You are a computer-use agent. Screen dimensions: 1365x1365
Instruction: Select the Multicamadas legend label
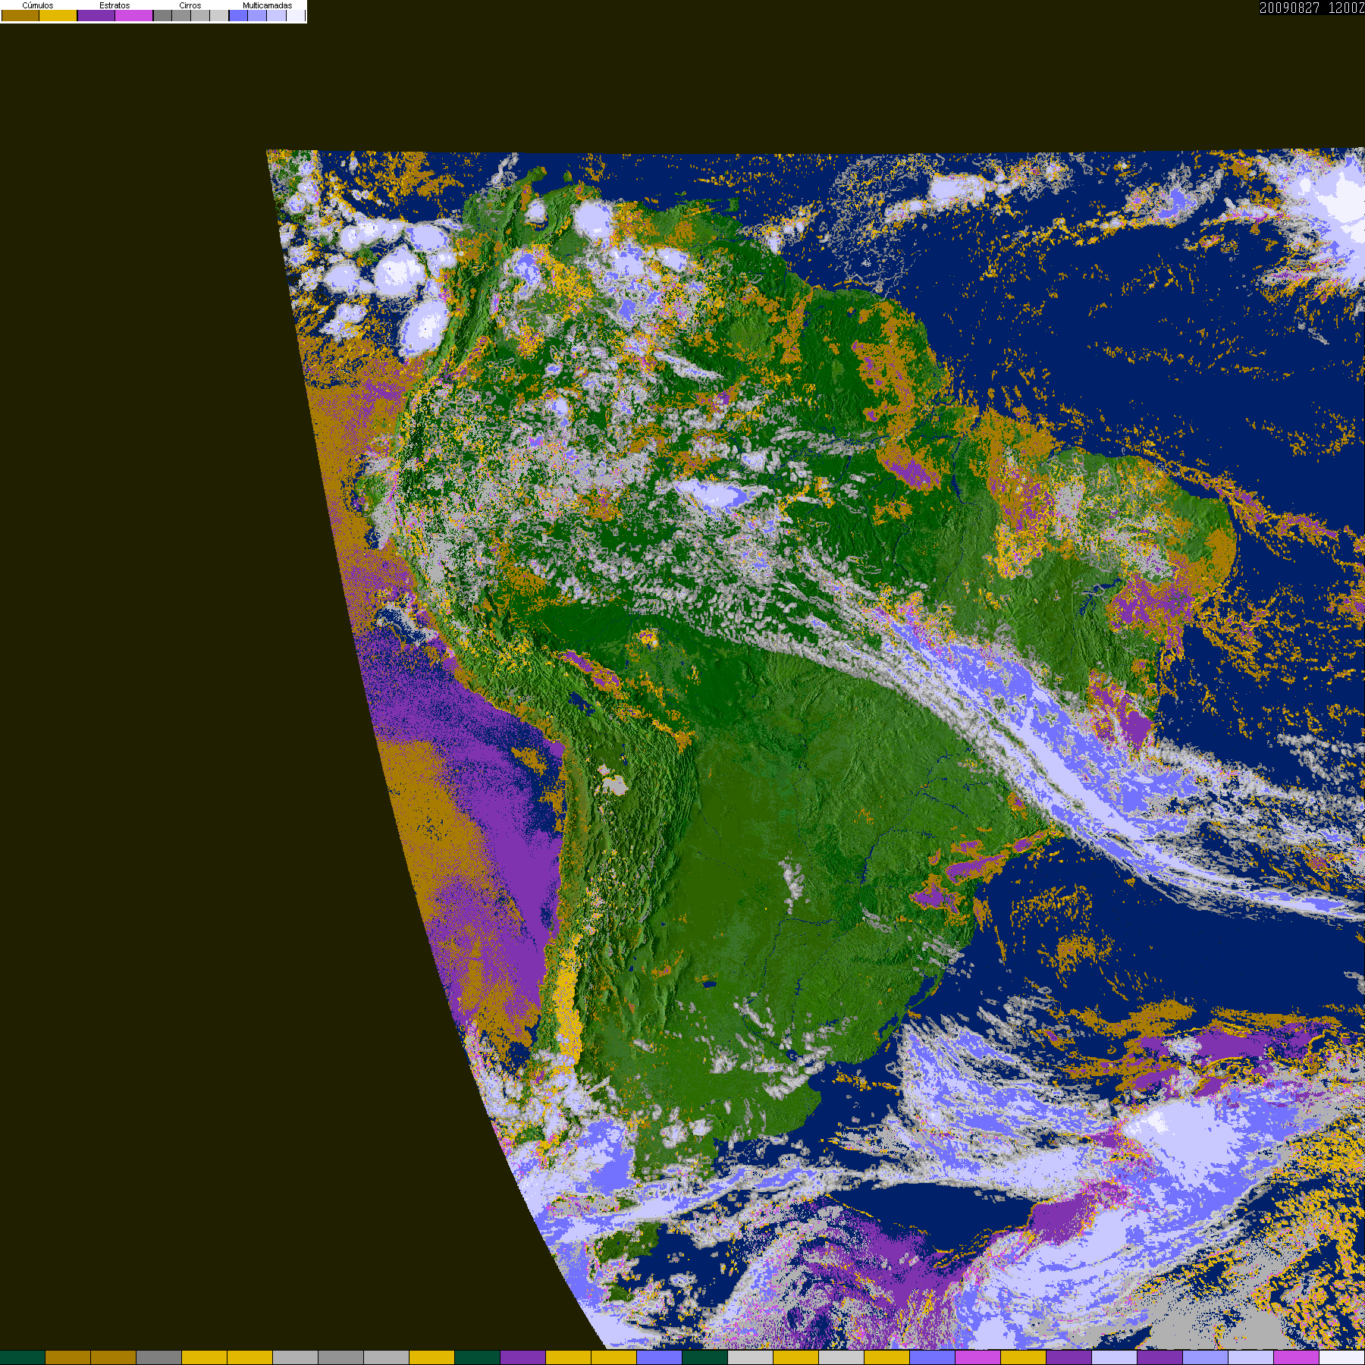tap(267, 5)
